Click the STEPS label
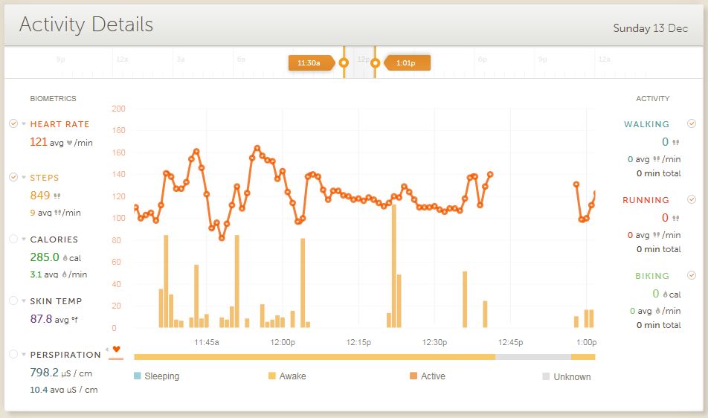 click(45, 178)
